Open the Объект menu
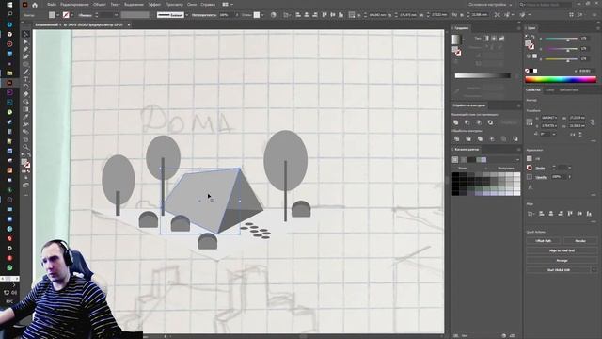 (100, 5)
